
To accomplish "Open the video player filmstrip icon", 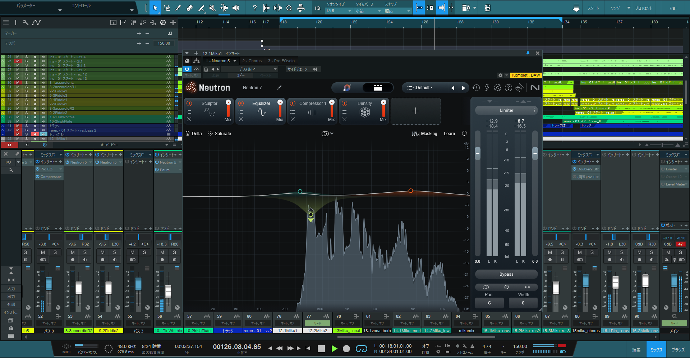I will tap(488, 8).
